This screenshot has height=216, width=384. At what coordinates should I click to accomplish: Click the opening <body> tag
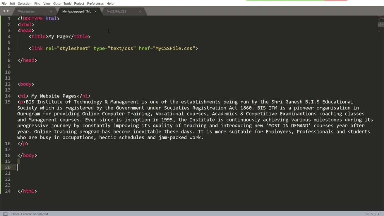[26, 84]
